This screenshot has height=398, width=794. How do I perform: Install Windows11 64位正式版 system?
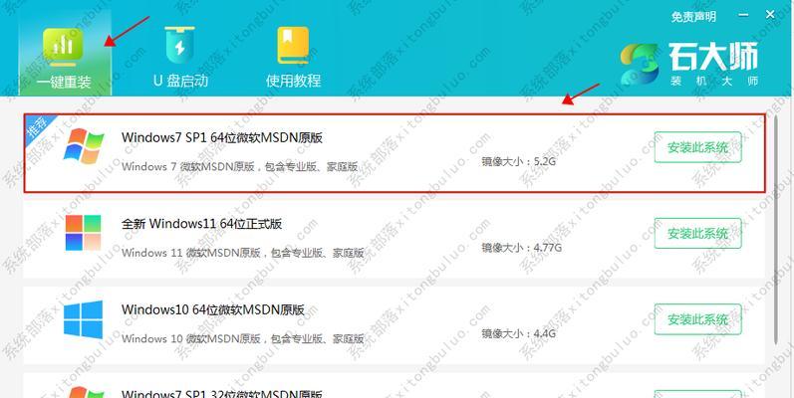pos(697,233)
